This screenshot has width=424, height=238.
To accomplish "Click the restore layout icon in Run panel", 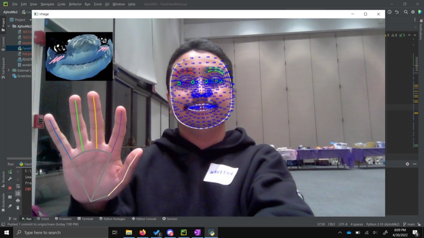I will 10,197.
